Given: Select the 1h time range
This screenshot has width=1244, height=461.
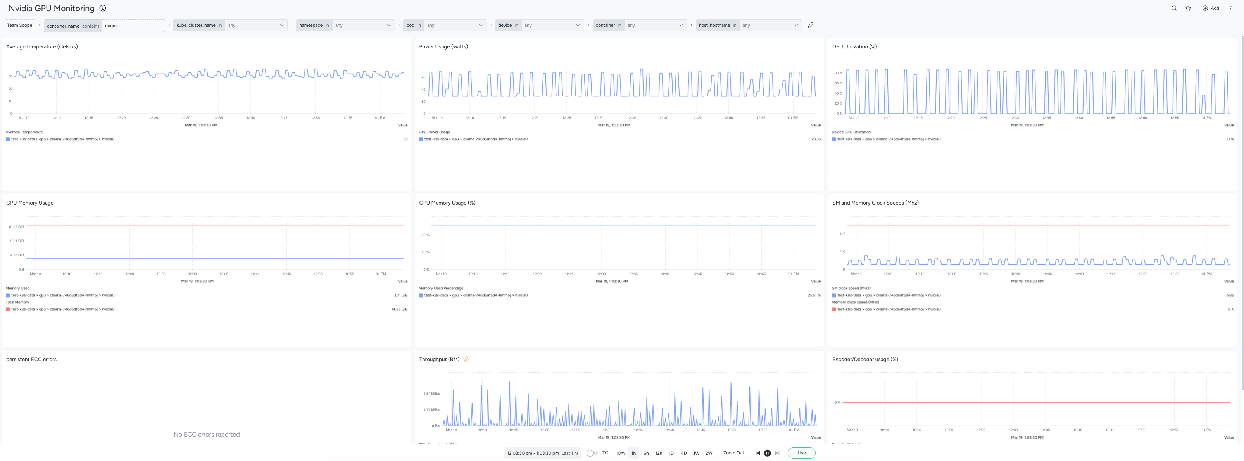Looking at the screenshot, I should [633, 453].
